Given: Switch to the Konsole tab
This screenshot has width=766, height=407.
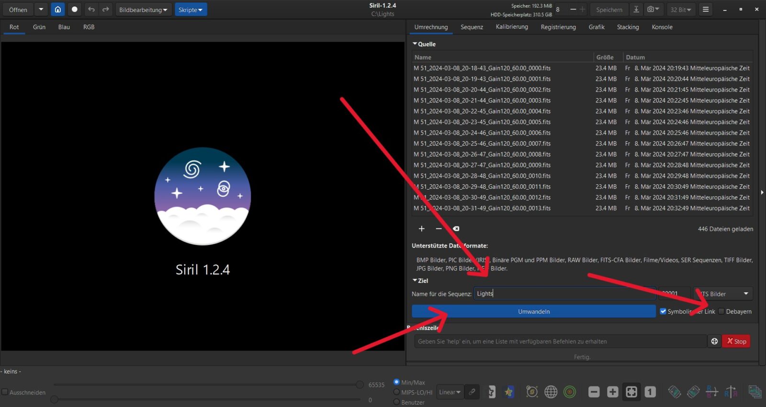Looking at the screenshot, I should click(662, 27).
